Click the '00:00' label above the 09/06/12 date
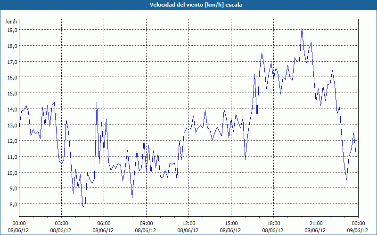Image resolution: width=377 pixels, height=235 pixels. 358,224
